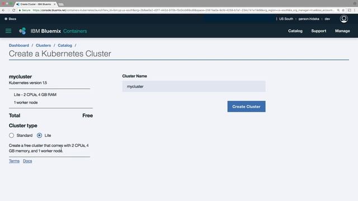The image size is (358, 201).
Task: Open the Docs link below cluster type
Action: (27, 161)
